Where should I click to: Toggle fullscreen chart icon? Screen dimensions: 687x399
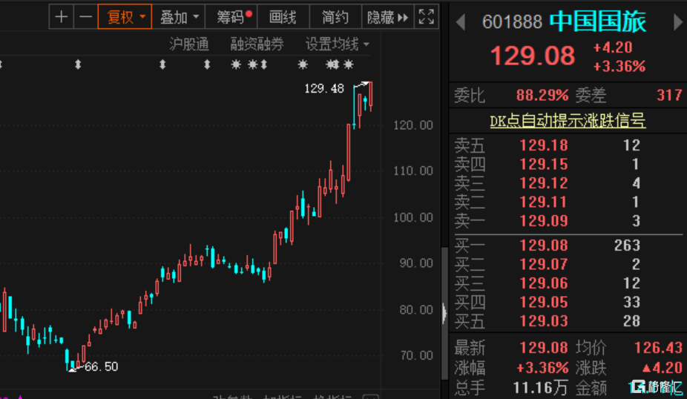click(427, 17)
